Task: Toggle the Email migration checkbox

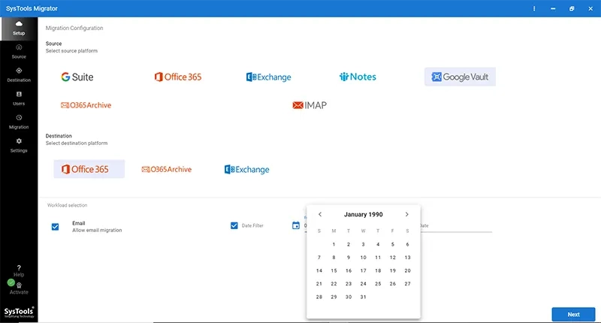Action: (55, 227)
